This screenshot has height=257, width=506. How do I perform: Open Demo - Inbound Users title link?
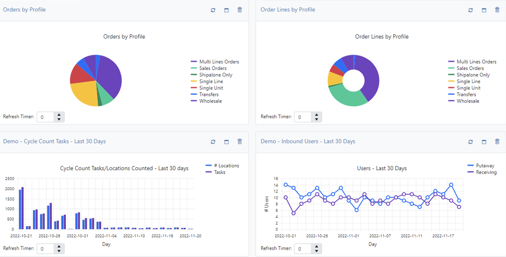point(307,141)
